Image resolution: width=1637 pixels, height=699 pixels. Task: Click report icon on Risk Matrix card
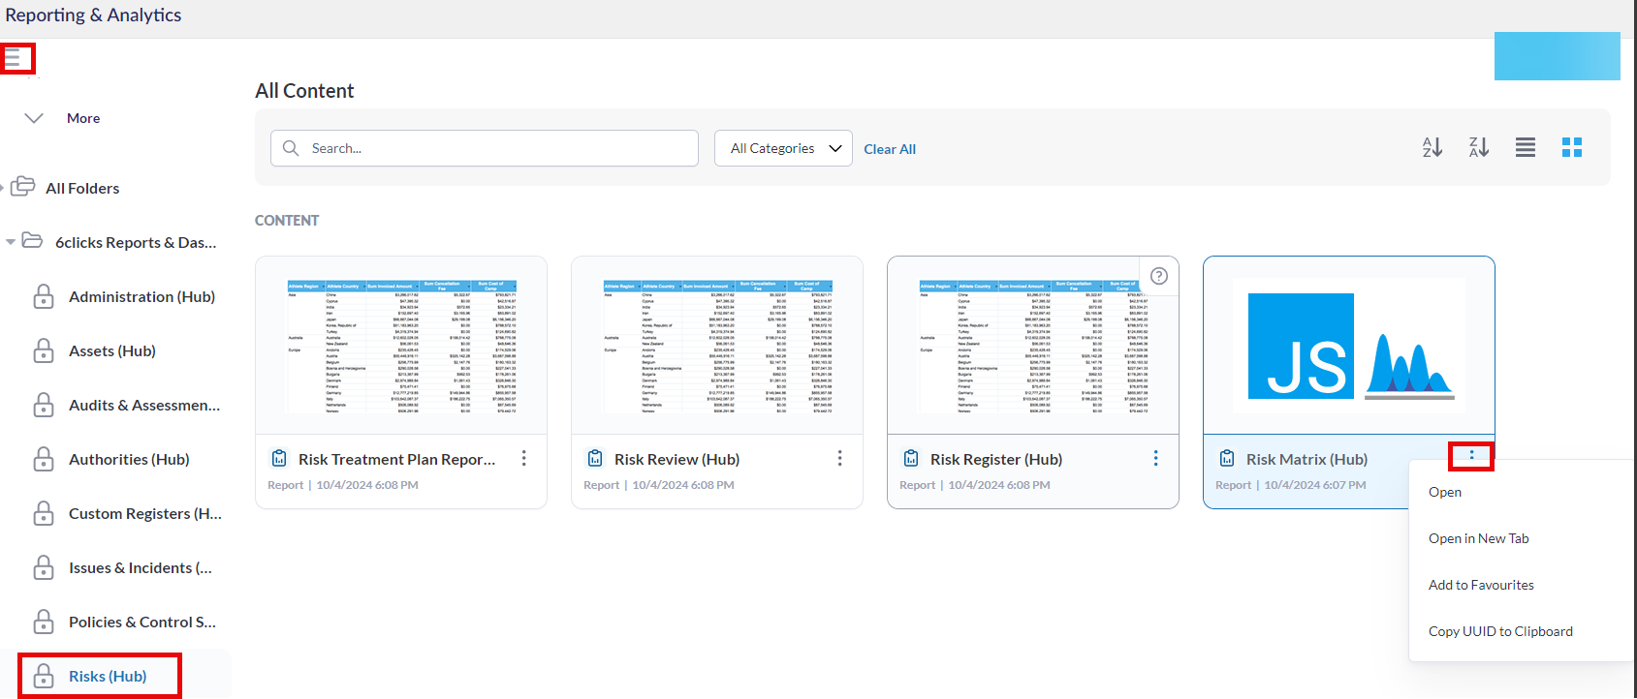click(x=1227, y=459)
